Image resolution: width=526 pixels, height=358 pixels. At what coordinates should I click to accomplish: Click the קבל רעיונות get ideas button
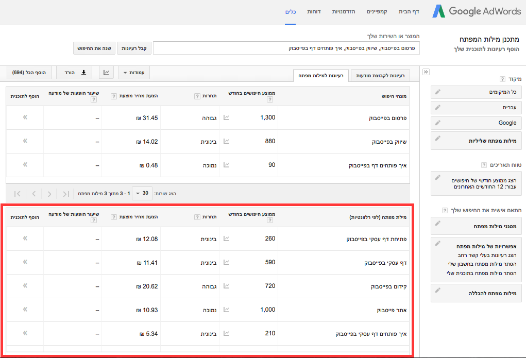[x=134, y=48]
